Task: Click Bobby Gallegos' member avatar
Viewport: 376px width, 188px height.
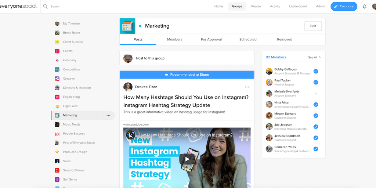Action: click(x=269, y=71)
